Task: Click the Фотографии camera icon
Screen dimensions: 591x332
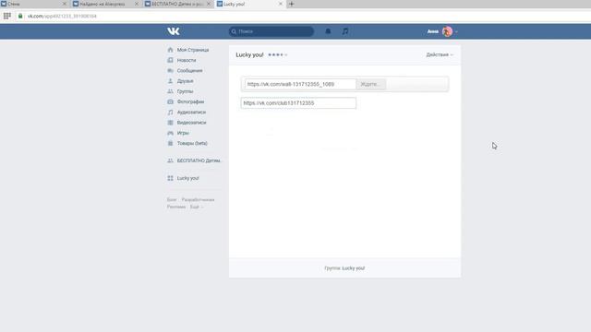Action: click(170, 101)
